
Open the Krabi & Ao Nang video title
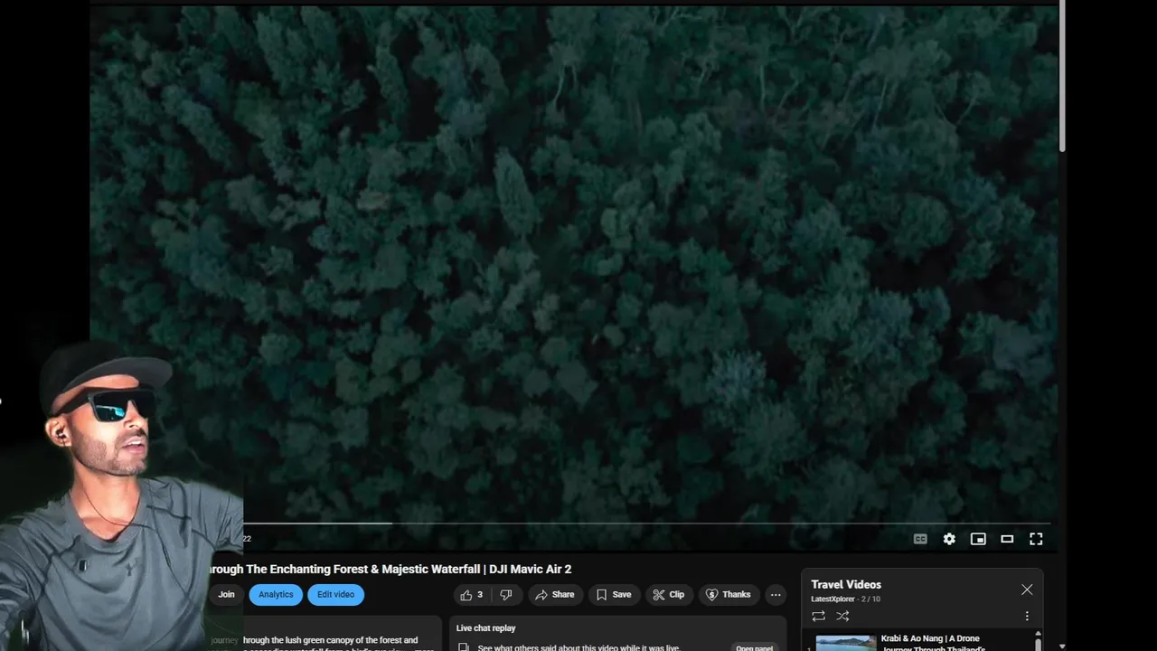[933, 644]
